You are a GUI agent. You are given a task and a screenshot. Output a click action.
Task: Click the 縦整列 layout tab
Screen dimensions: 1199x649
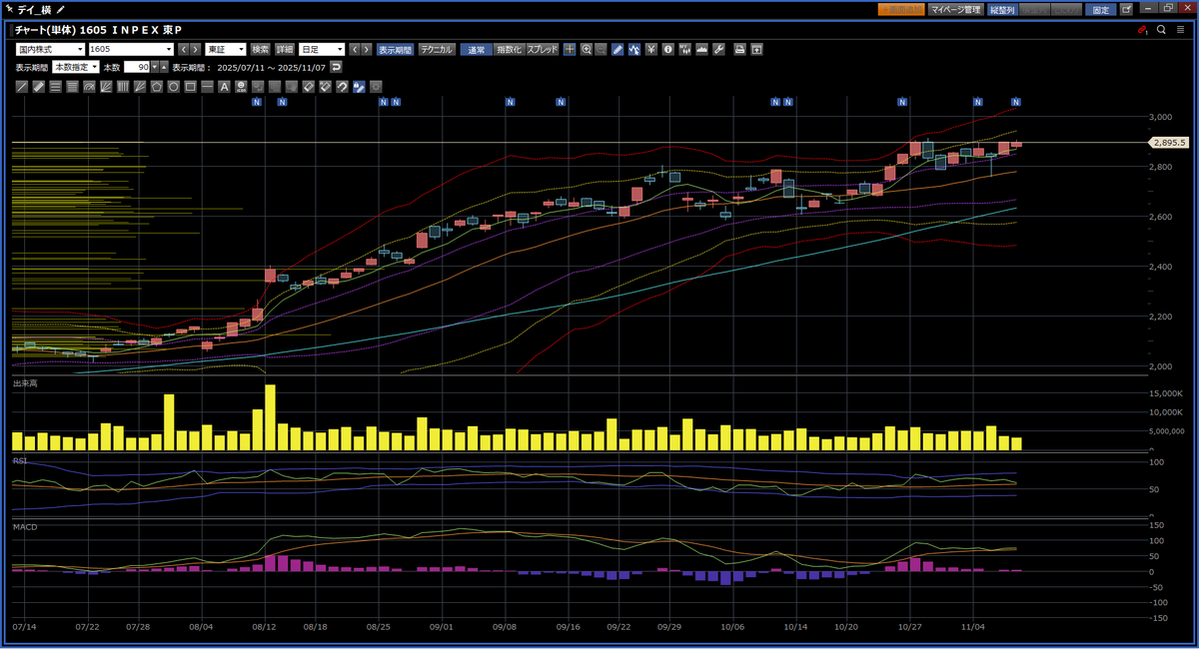pos(1002,9)
